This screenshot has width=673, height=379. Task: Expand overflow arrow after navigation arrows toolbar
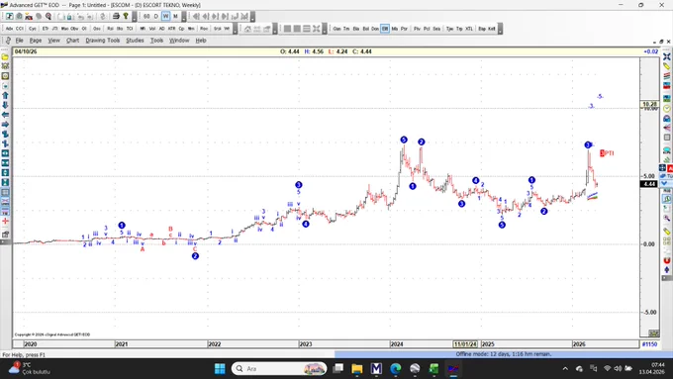click(x=252, y=17)
